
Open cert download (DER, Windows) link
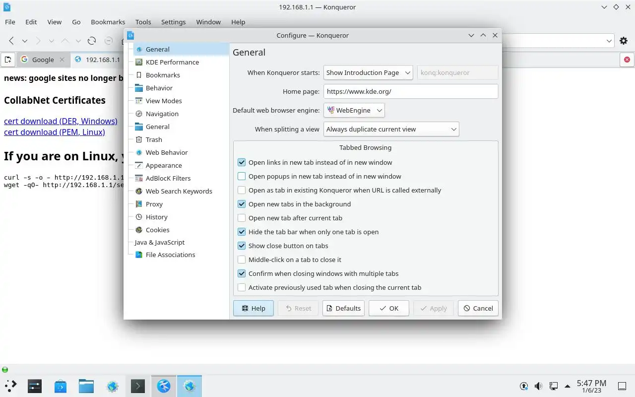tap(61, 121)
